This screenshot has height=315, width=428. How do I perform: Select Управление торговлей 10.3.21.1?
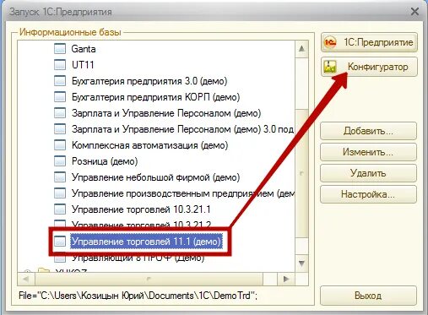tap(141, 209)
